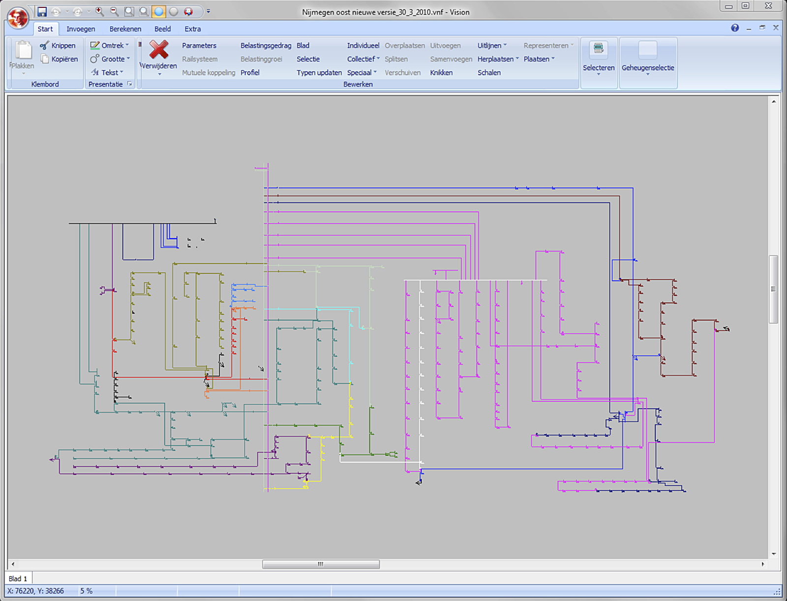Click the horizontal scrollbar thumb
This screenshot has width=787, height=601.
321,564
